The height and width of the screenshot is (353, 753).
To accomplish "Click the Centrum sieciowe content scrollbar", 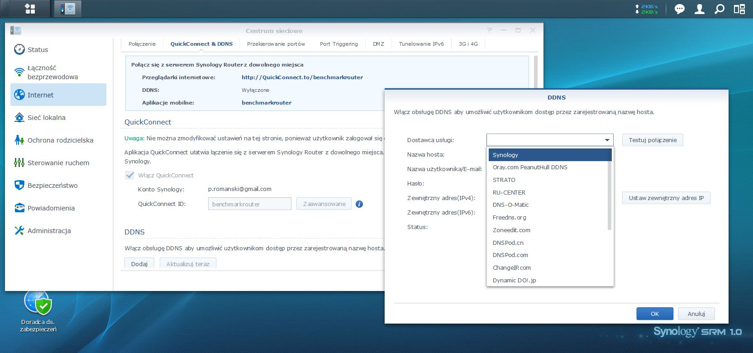I will (x=536, y=72).
